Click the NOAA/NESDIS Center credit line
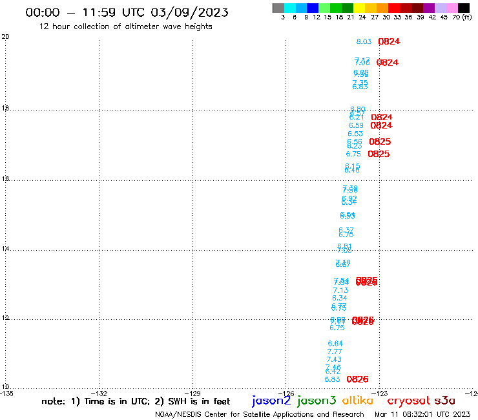Screen dimensions: 478x420 [x=260, y=414]
